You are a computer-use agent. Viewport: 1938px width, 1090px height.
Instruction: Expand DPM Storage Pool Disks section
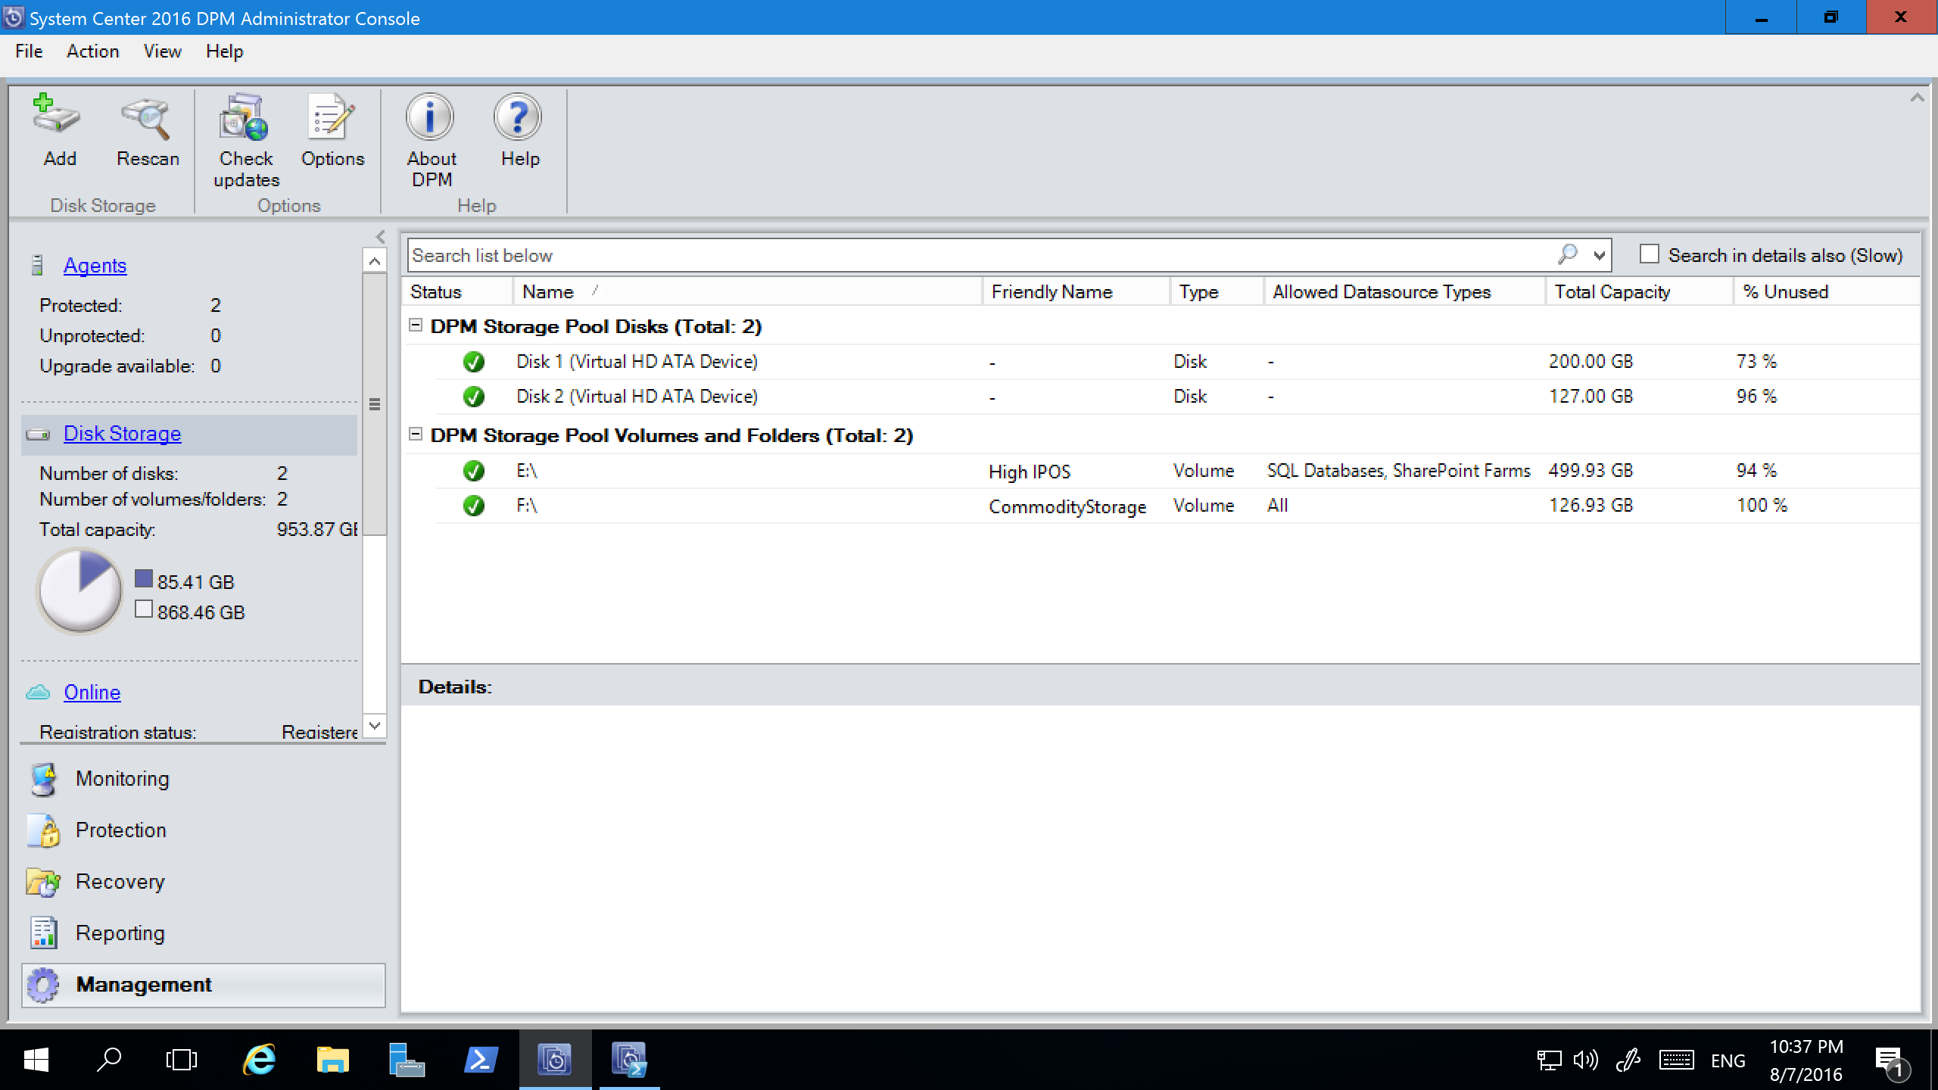(x=416, y=326)
